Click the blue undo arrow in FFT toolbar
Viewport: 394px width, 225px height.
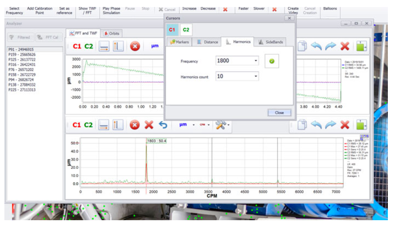point(163,125)
